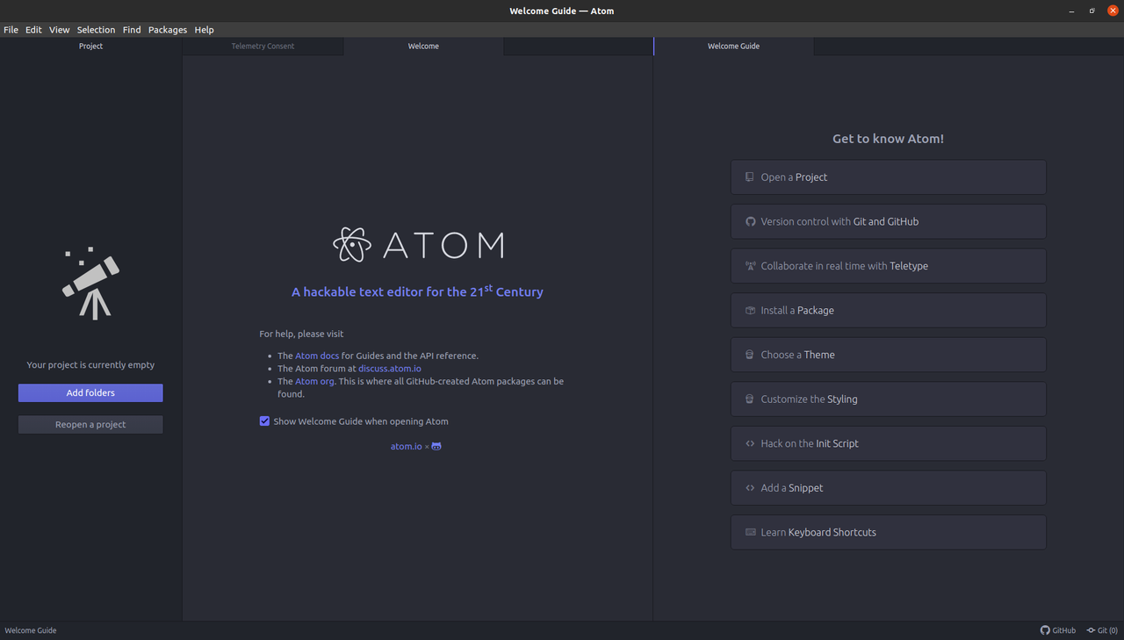The width and height of the screenshot is (1124, 640).
Task: Click the telescope icon in the Project panel
Action: [x=90, y=284]
